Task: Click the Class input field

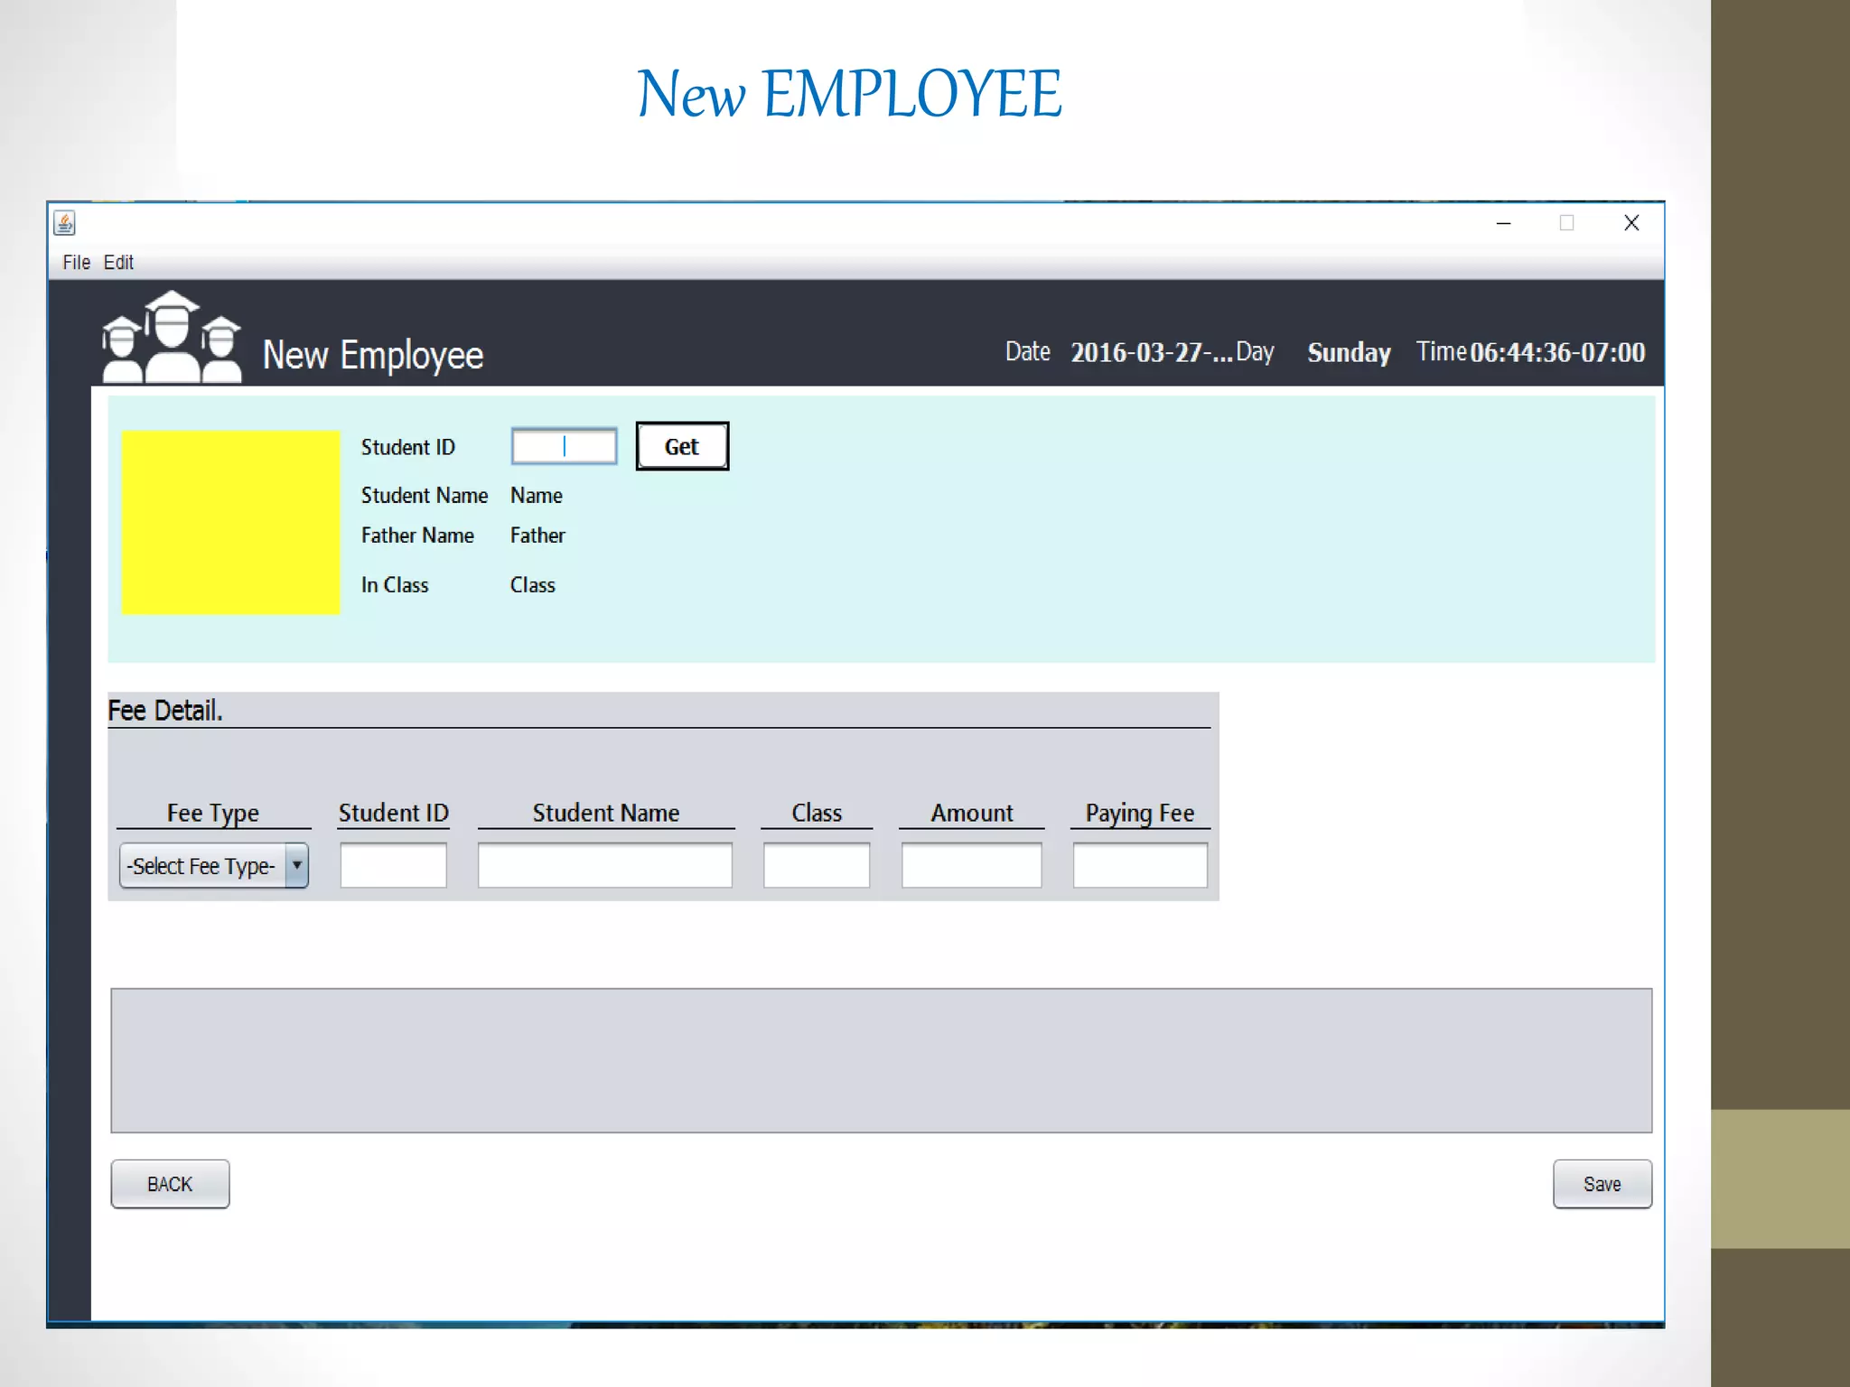Action: 817,865
